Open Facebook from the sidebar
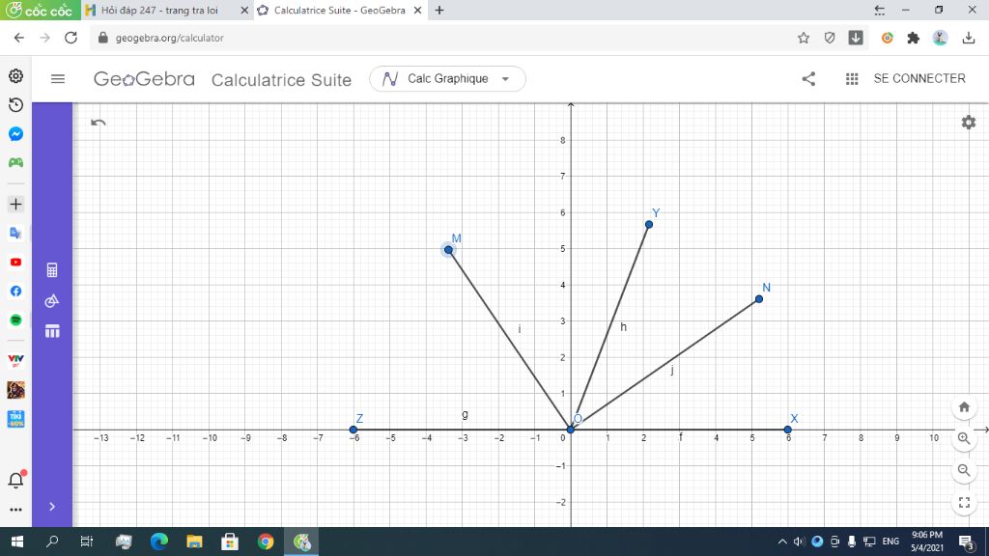 15,292
